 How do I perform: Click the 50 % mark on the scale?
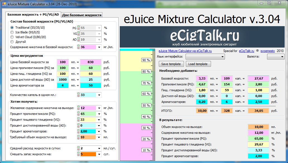click(146, 105)
